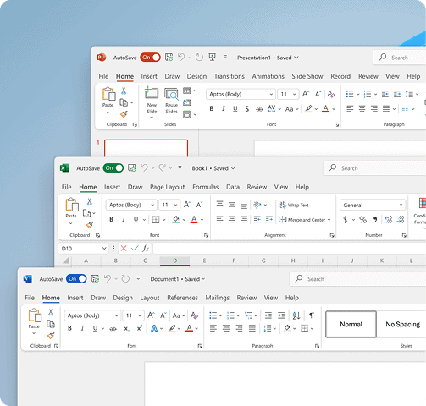Click Cancel X in Excel formula bar

tap(124, 248)
